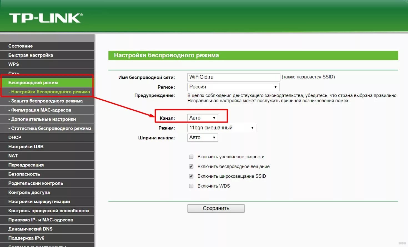Screen dimensions: 408x247
Task: Open the Ширина канала dropdown
Action: [x=203, y=137]
